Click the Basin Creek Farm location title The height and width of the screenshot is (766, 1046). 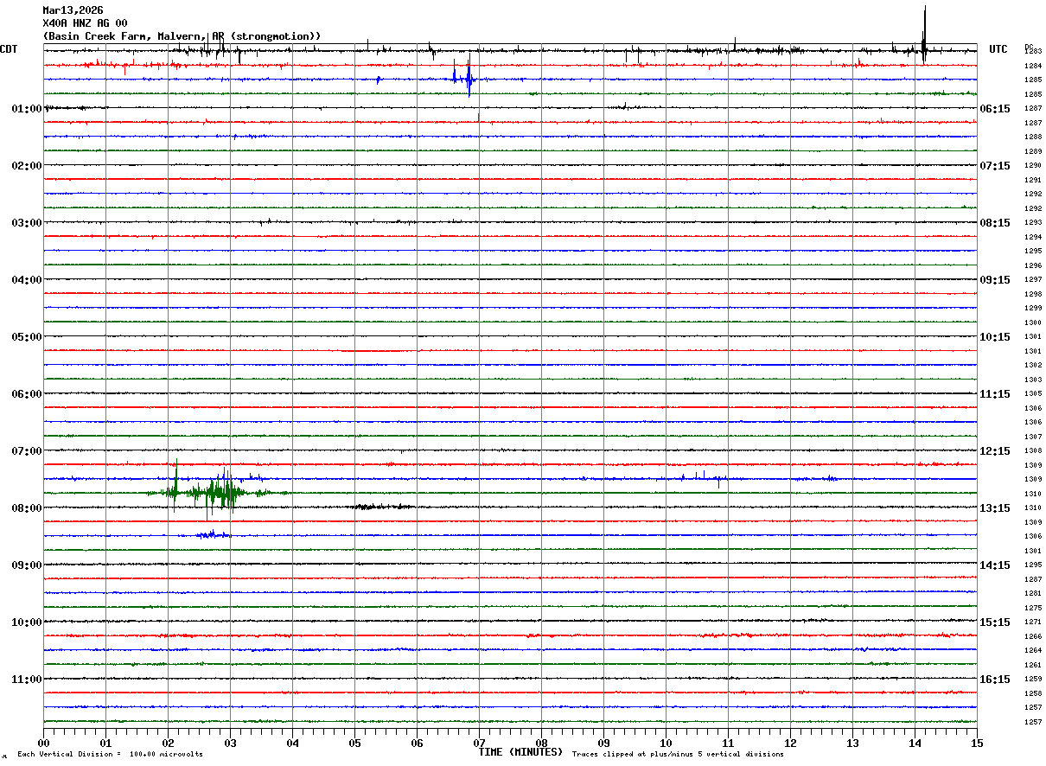point(182,36)
